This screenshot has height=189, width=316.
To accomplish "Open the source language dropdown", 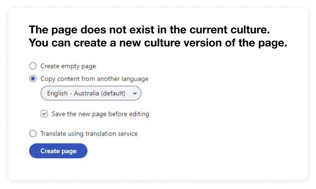I will [91, 93].
